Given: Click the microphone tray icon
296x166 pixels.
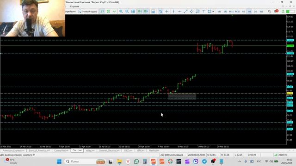Looking at the screenshot, I should (x=246, y=161).
